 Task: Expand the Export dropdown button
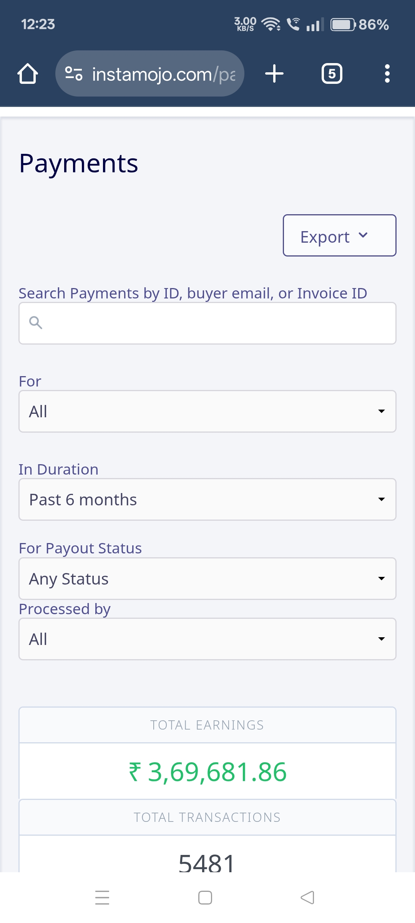[339, 236]
